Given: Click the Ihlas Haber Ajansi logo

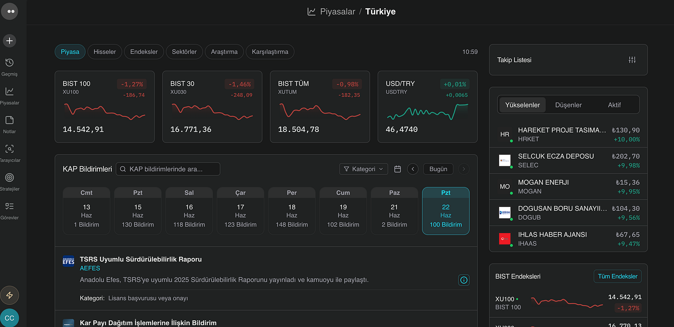Looking at the screenshot, I should coord(505,239).
